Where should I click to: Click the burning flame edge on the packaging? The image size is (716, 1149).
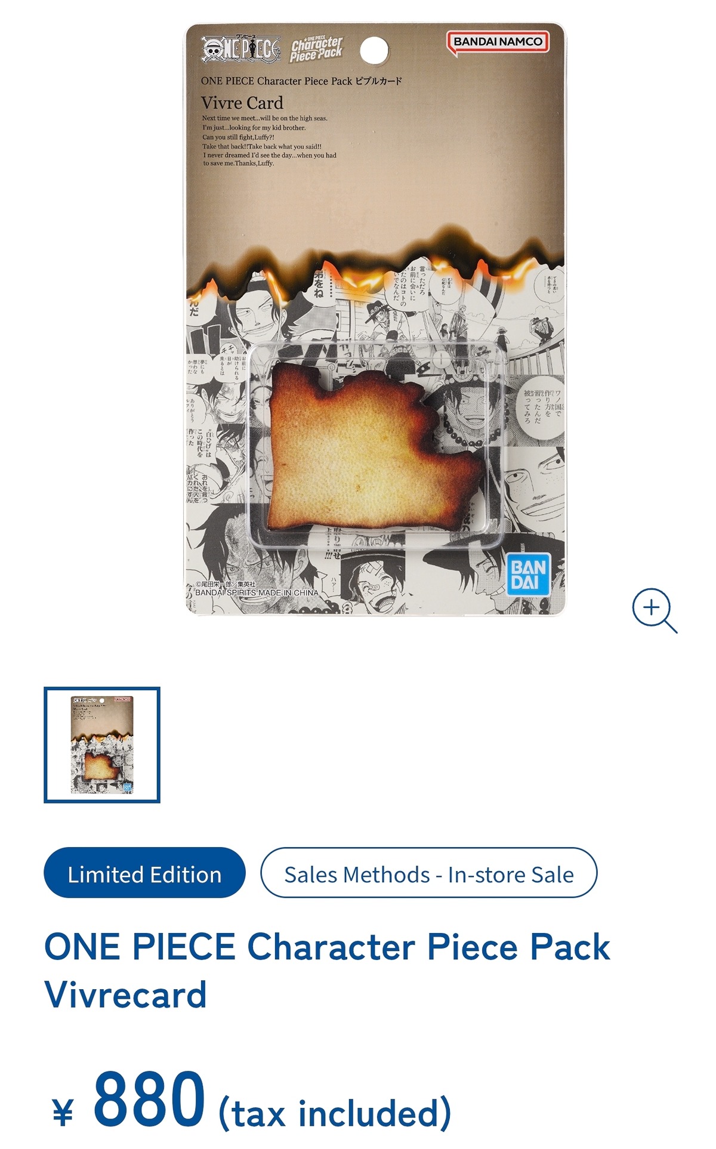click(375, 265)
